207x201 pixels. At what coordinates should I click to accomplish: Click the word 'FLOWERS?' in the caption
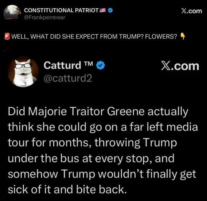(161, 36)
